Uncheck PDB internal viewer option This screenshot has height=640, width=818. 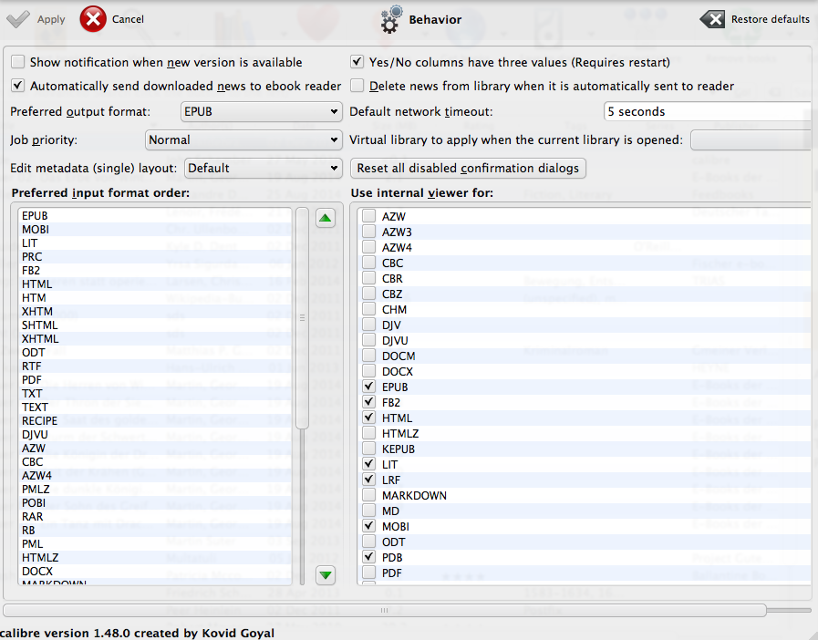[368, 557]
